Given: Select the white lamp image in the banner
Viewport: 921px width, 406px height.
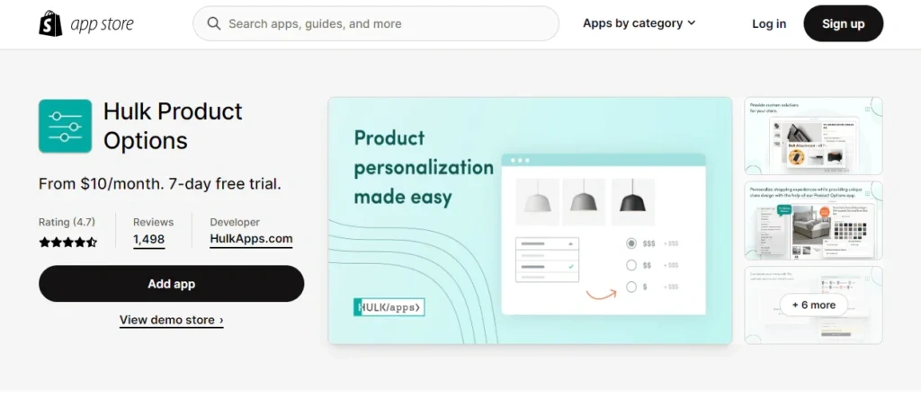Looking at the screenshot, I should coord(537,201).
